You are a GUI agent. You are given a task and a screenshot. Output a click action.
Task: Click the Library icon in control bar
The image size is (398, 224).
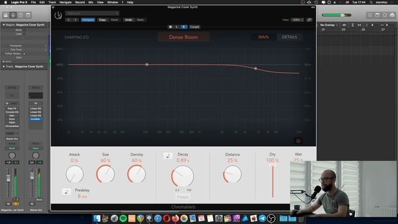click(6, 15)
